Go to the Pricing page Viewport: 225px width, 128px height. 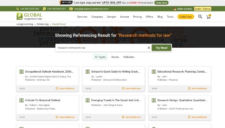pyautogui.click(x=137, y=17)
